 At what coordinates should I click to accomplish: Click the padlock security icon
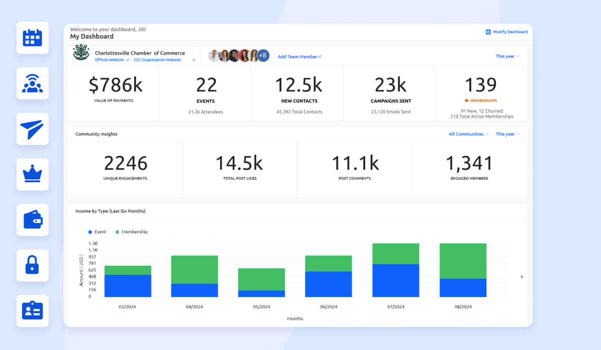click(33, 265)
